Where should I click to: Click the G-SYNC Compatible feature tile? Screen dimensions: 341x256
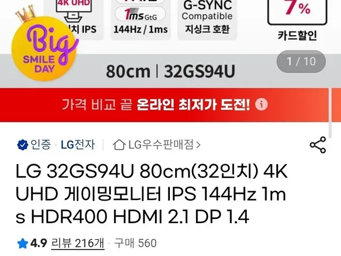coord(207,20)
